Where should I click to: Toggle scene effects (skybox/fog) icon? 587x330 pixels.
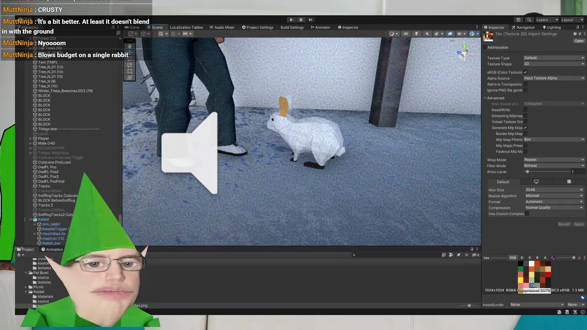pos(437,33)
